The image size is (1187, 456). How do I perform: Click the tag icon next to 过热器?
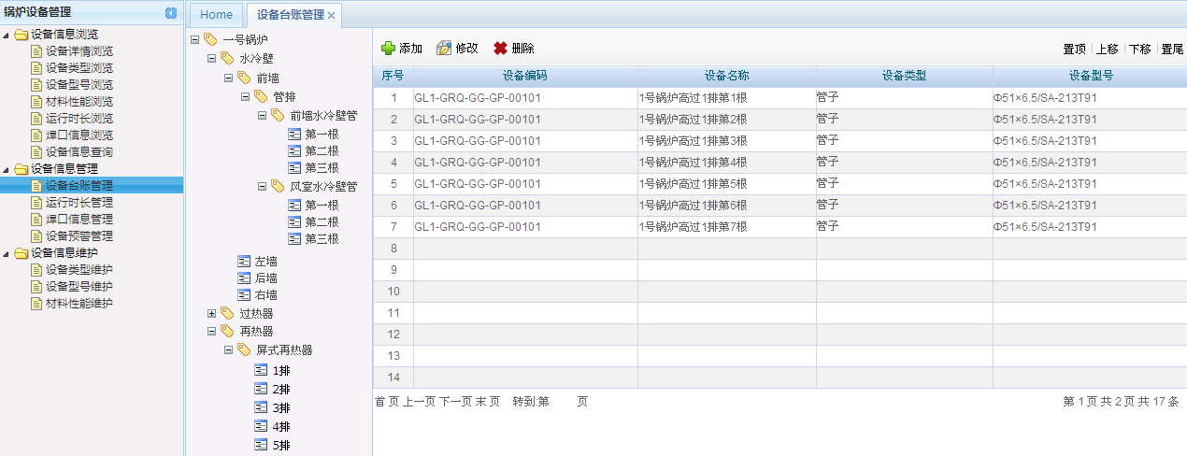227,313
